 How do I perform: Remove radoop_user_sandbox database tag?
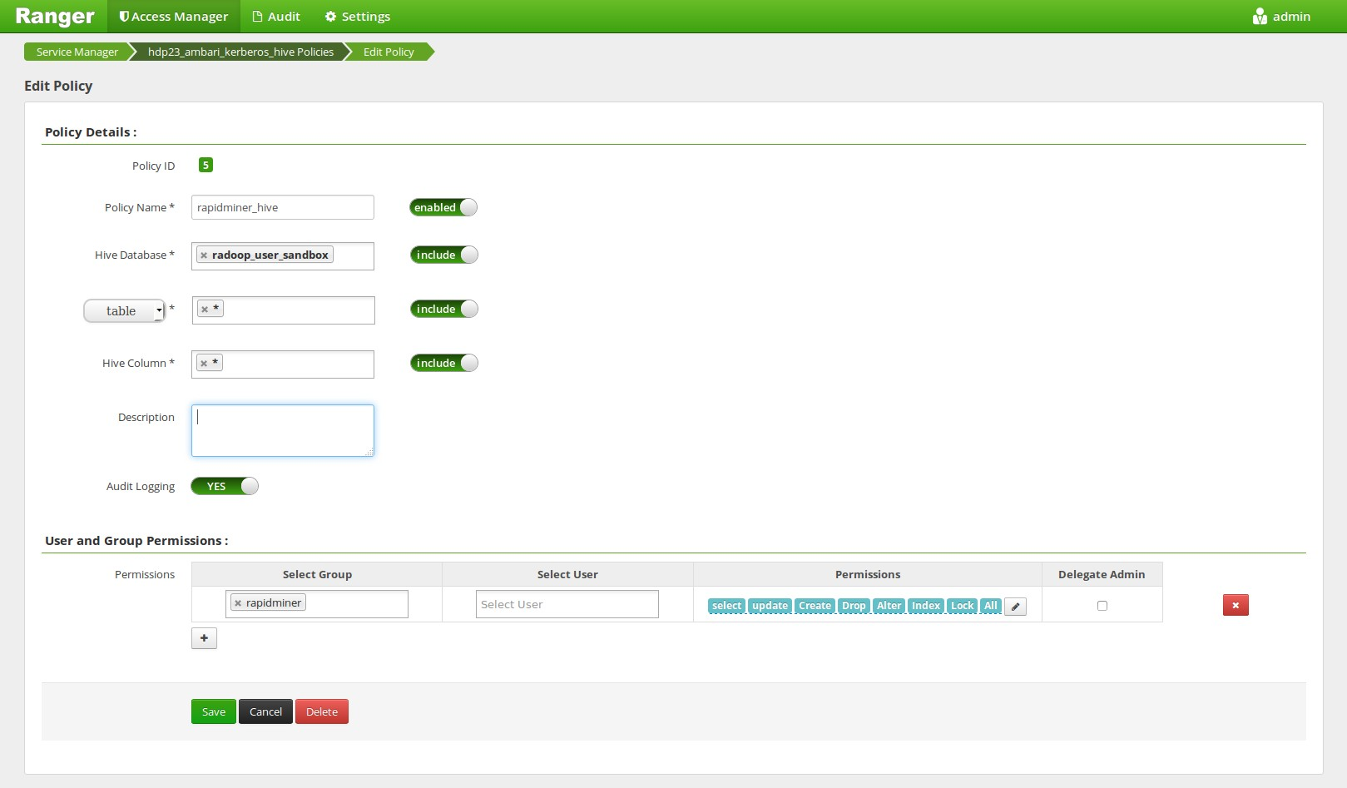pos(204,255)
